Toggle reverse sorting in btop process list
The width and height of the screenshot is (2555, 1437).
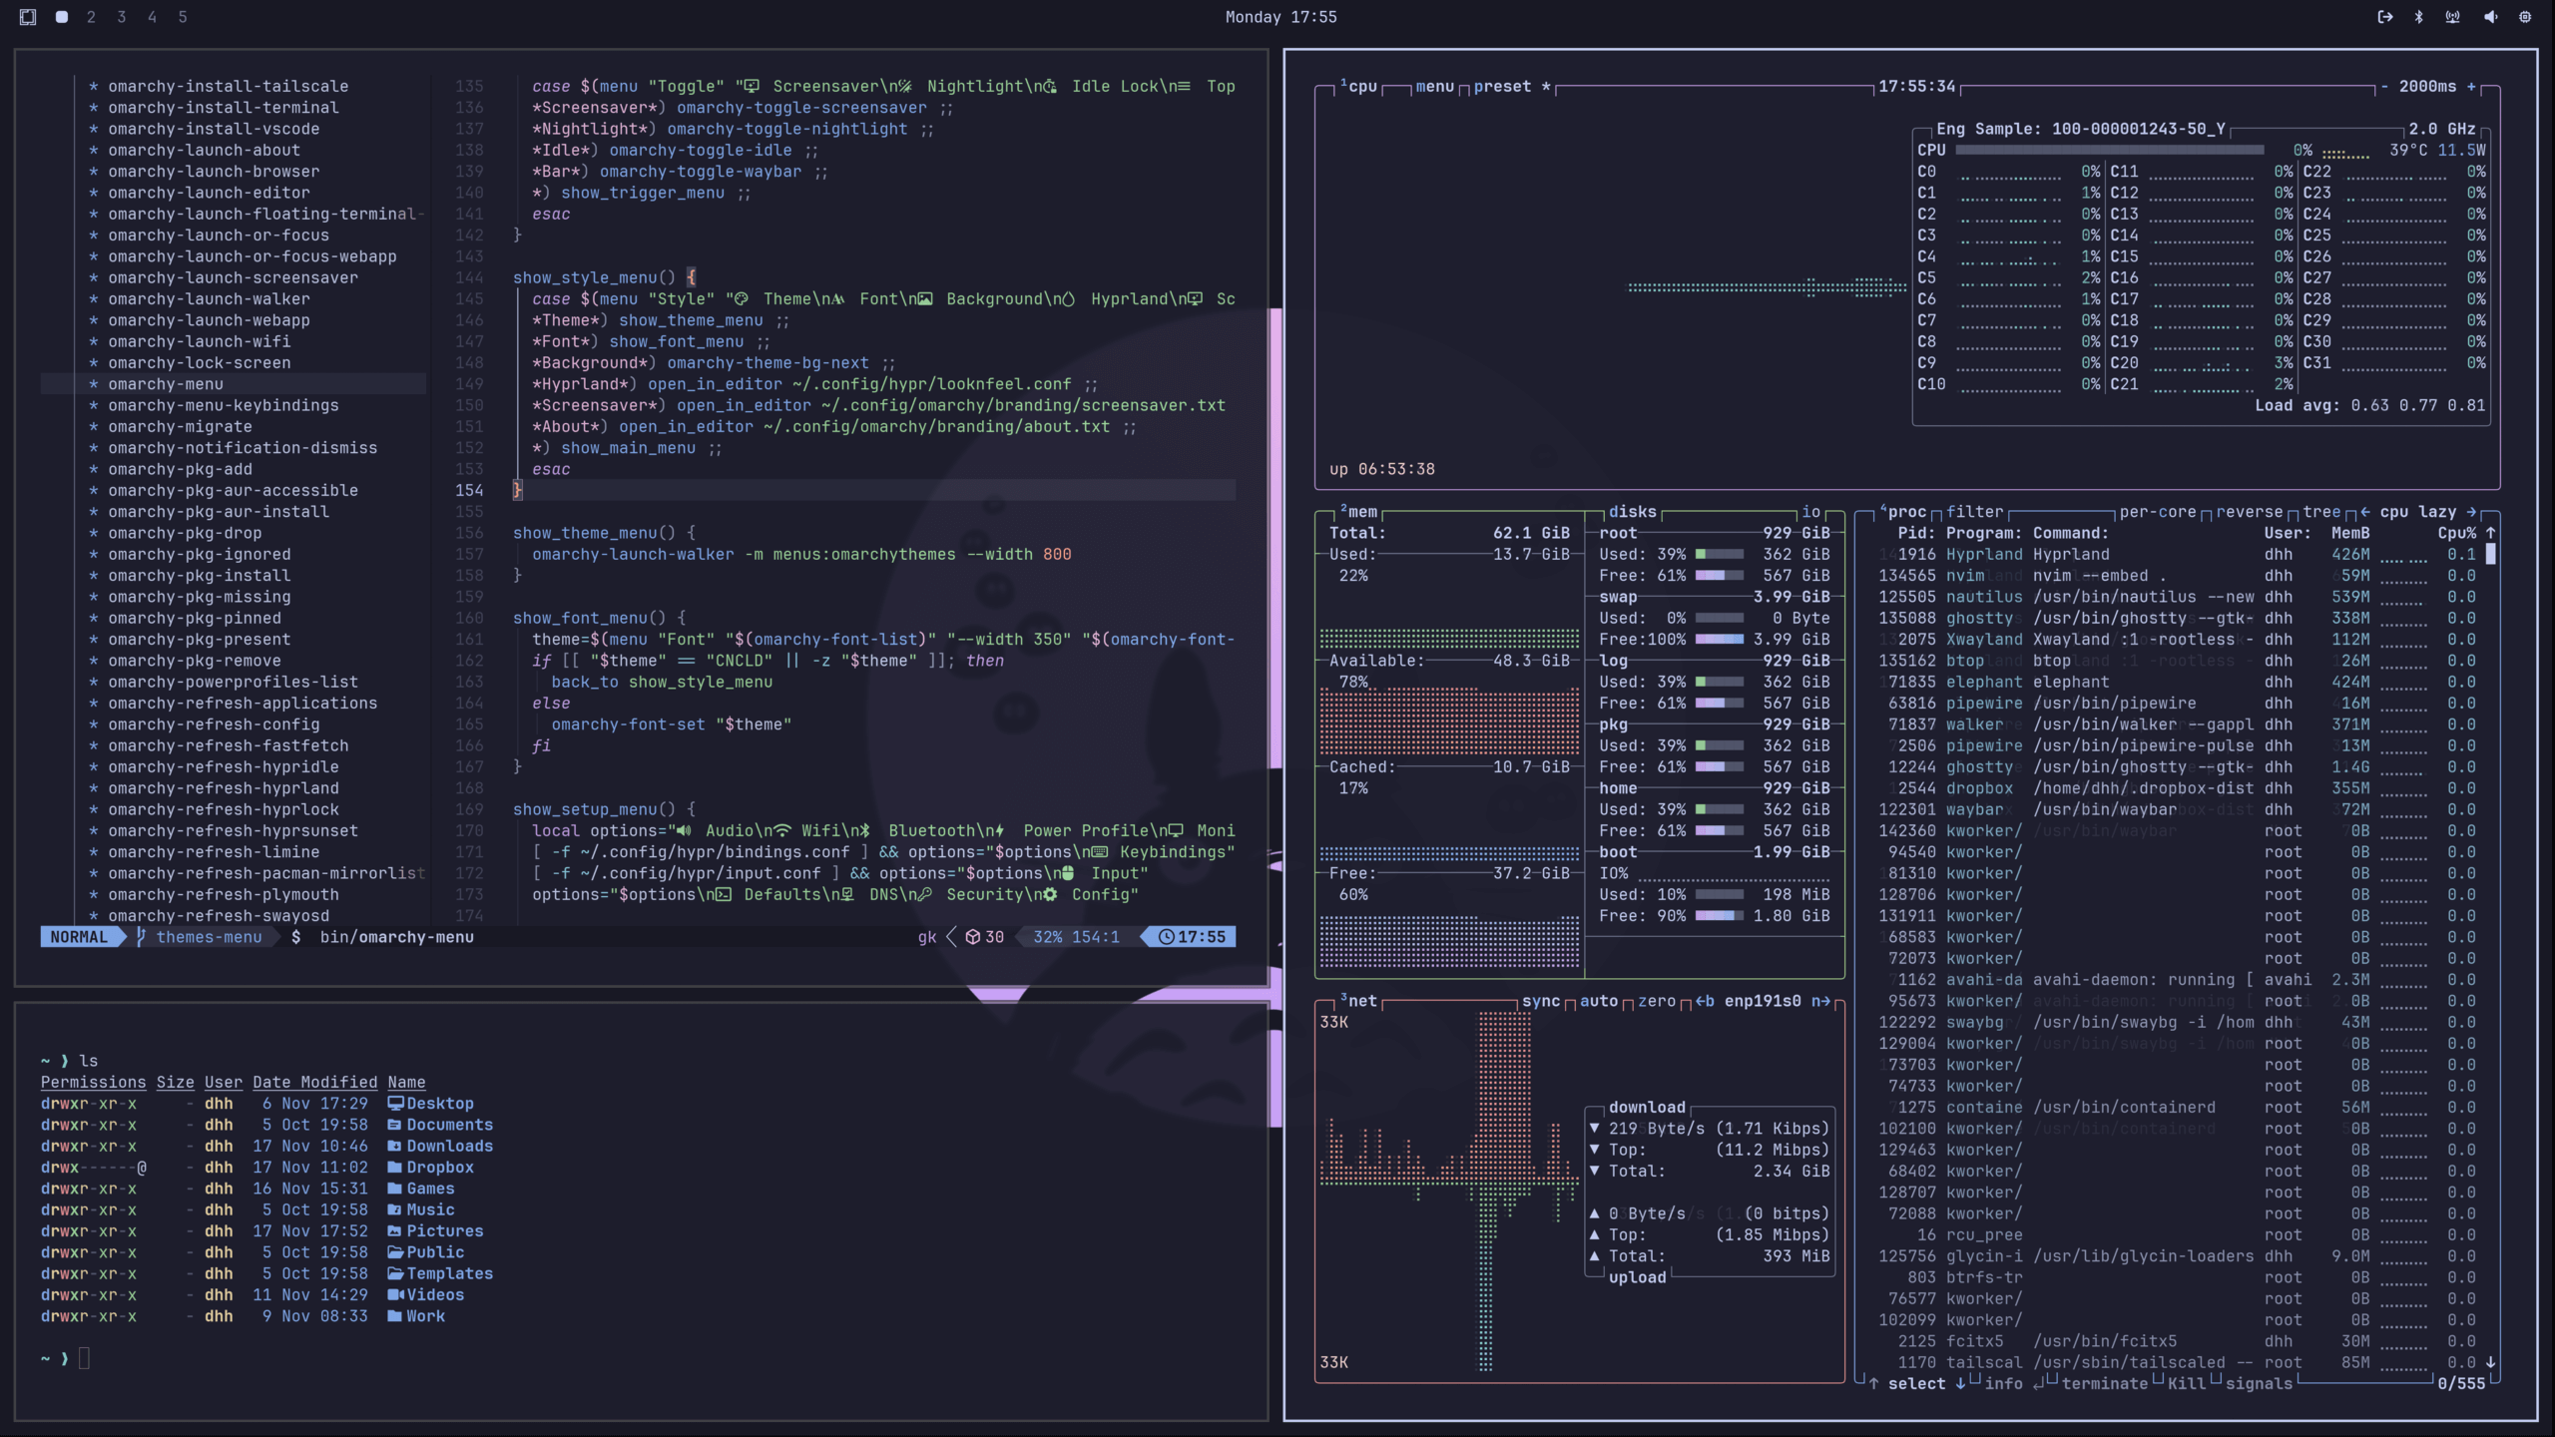[x=2249, y=512]
